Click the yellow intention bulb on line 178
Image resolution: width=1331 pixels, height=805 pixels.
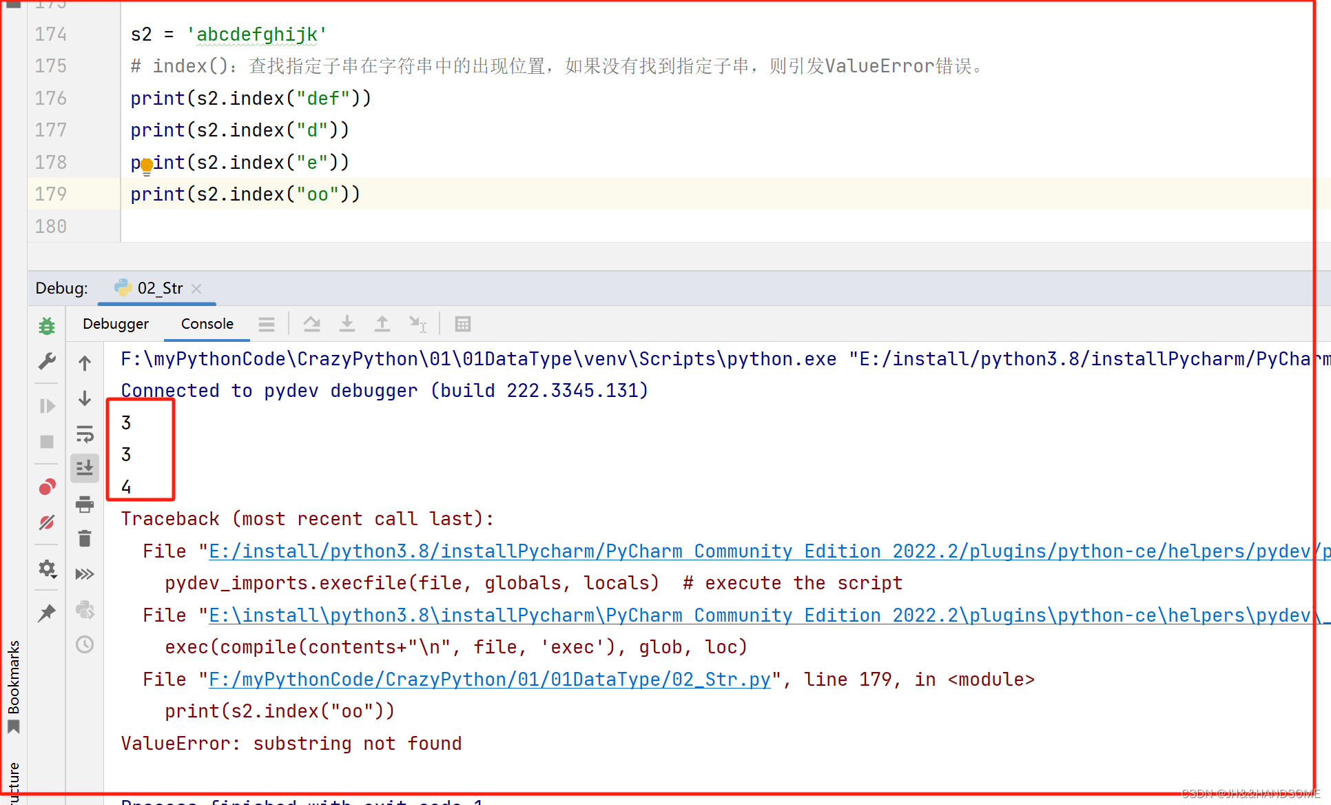147,165
